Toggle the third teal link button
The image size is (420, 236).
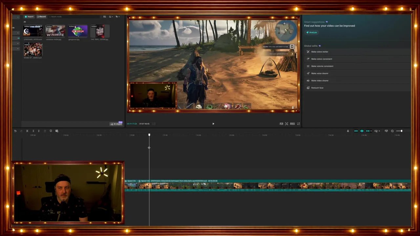[368, 131]
